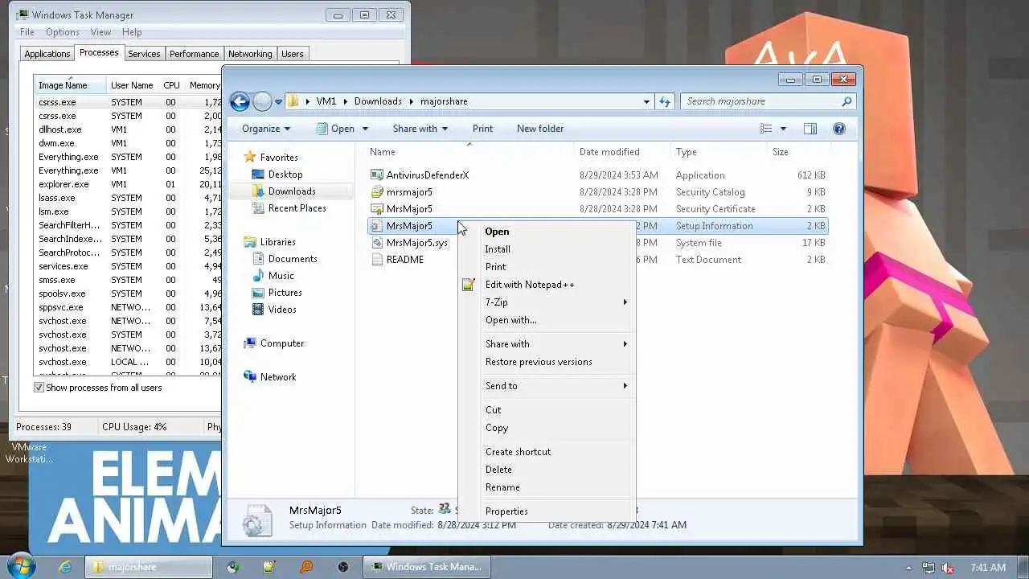
Task: Select the lsass.exe process row
Action: click(129, 198)
